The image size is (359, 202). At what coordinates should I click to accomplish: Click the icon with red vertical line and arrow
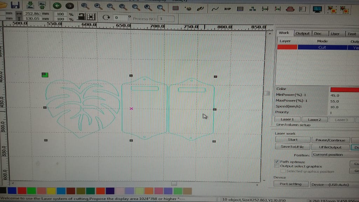(278, 9)
